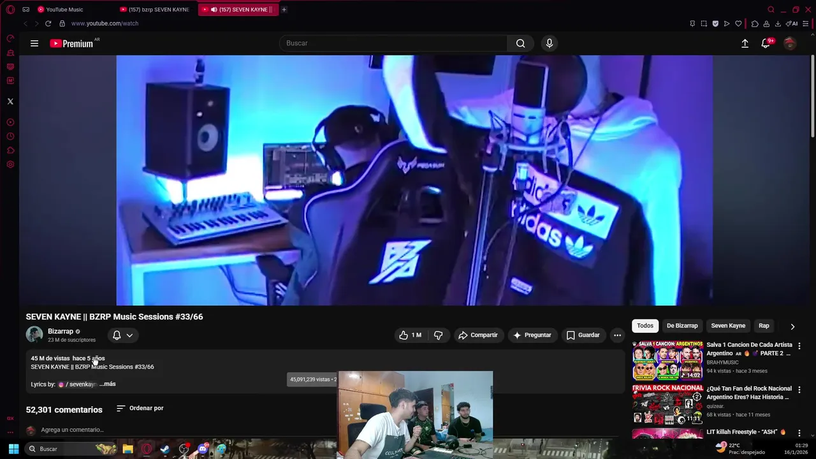Open Qué Tan Fan del Rock Nacional title

click(x=749, y=393)
